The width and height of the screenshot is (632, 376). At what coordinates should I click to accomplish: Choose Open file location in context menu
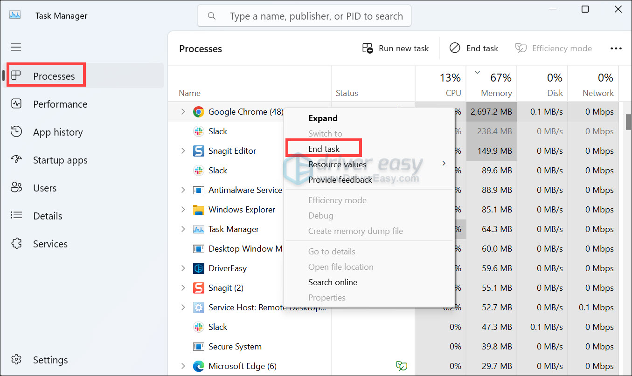tap(369, 267)
